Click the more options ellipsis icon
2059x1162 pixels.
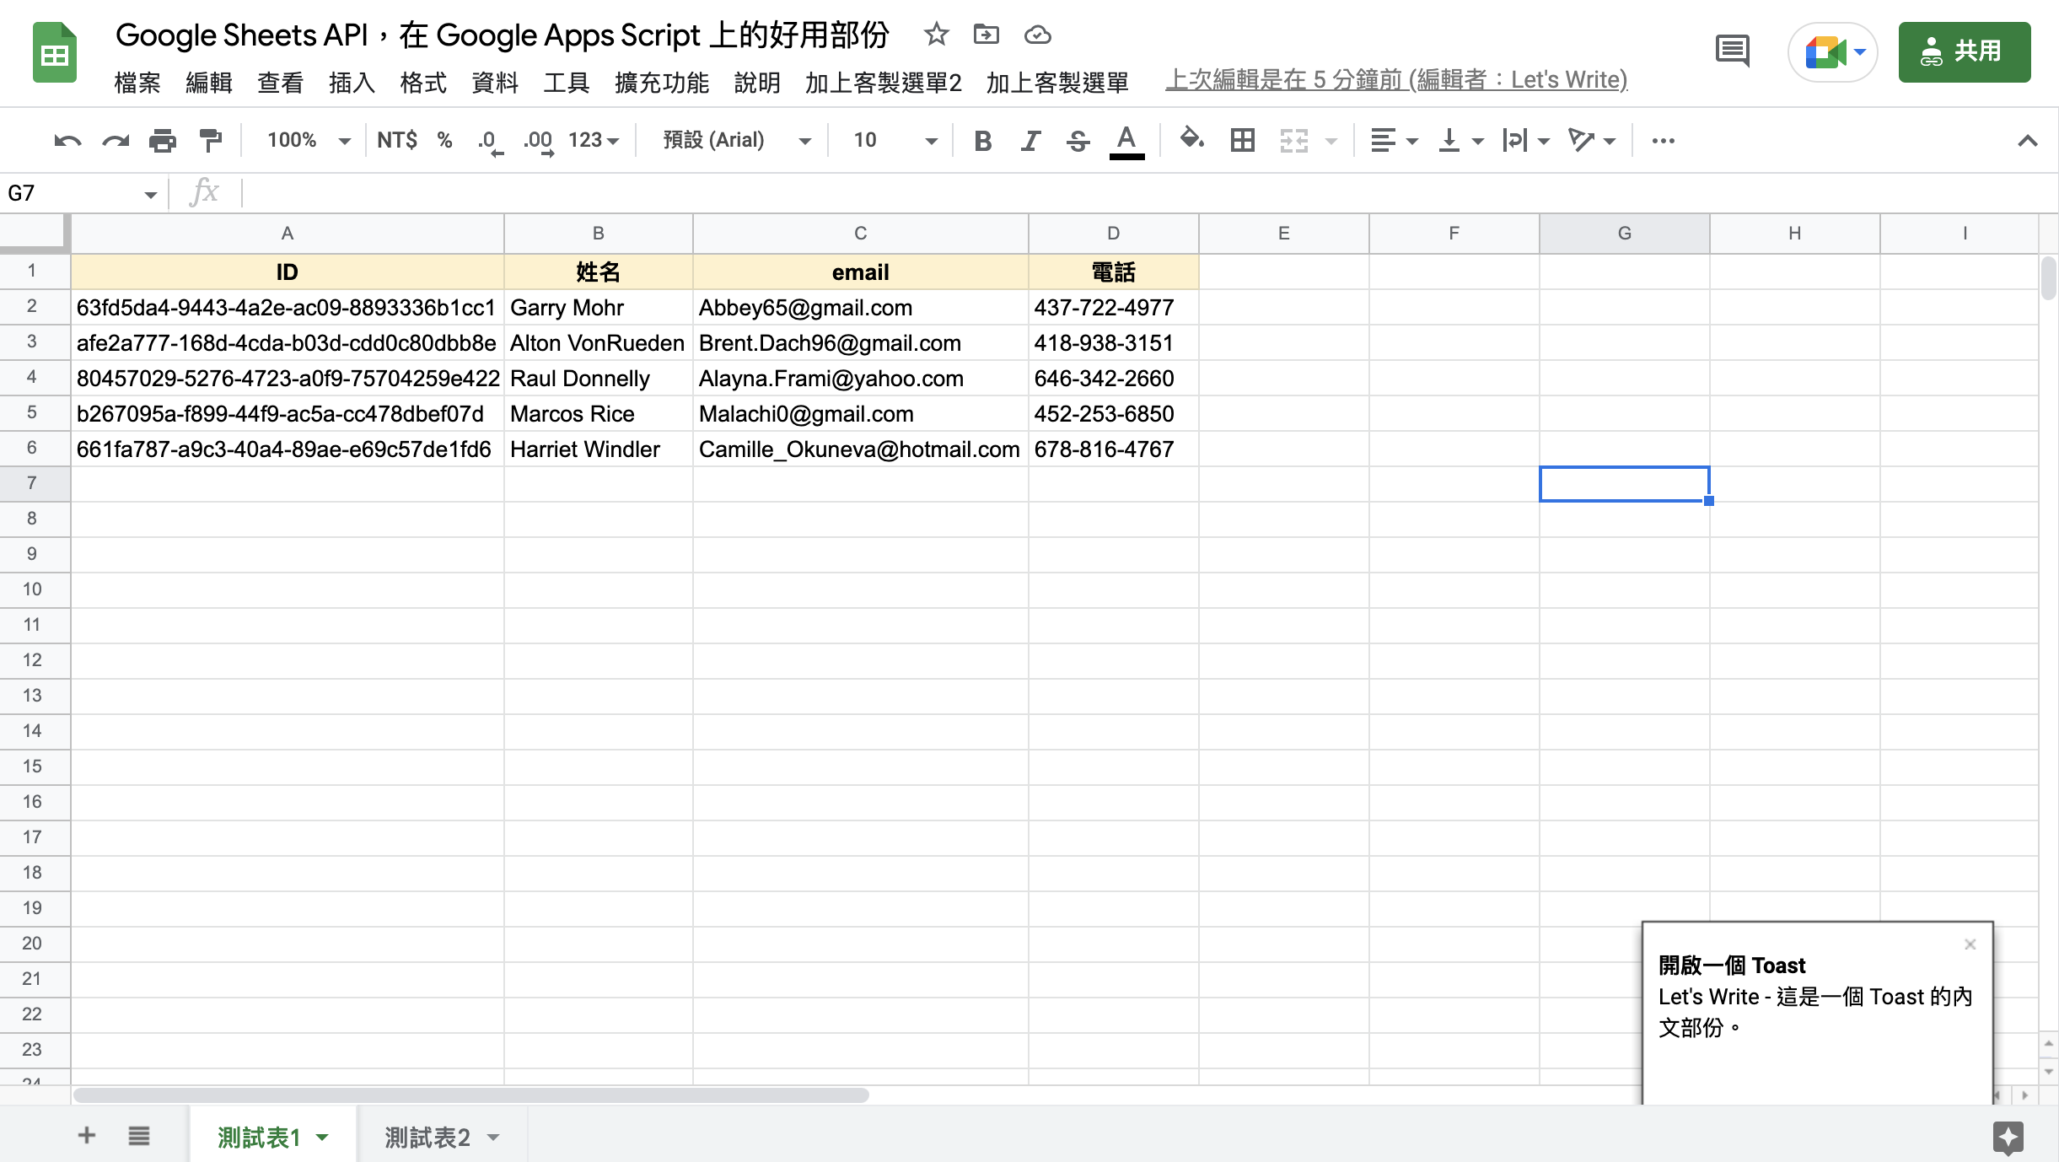tap(1664, 140)
